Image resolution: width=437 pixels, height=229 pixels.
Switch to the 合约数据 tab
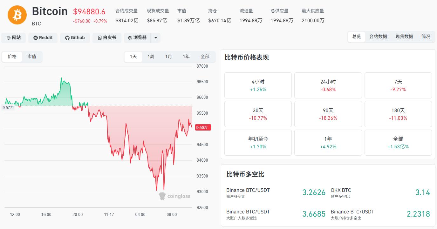(x=378, y=36)
